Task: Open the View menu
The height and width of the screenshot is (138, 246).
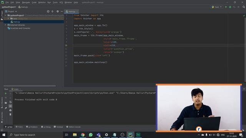Action: (18, 2)
